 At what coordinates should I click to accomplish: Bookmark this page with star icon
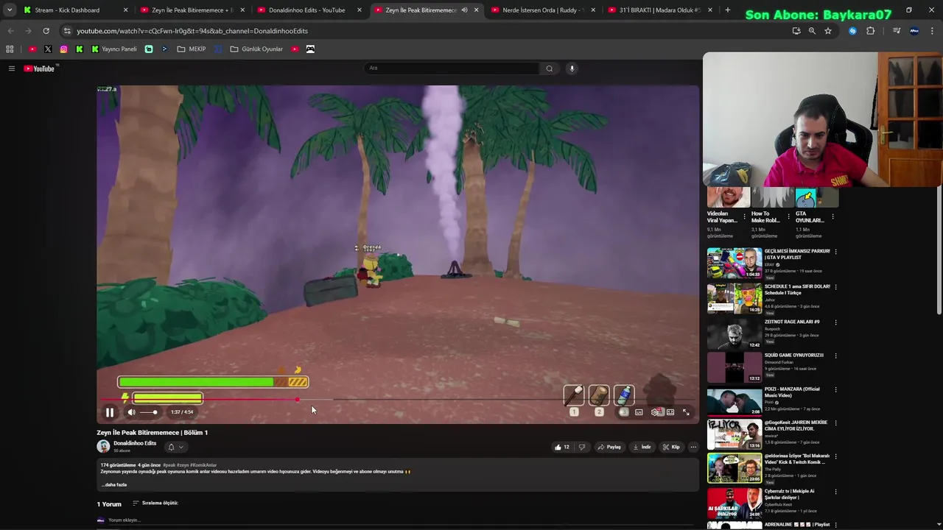click(x=828, y=31)
